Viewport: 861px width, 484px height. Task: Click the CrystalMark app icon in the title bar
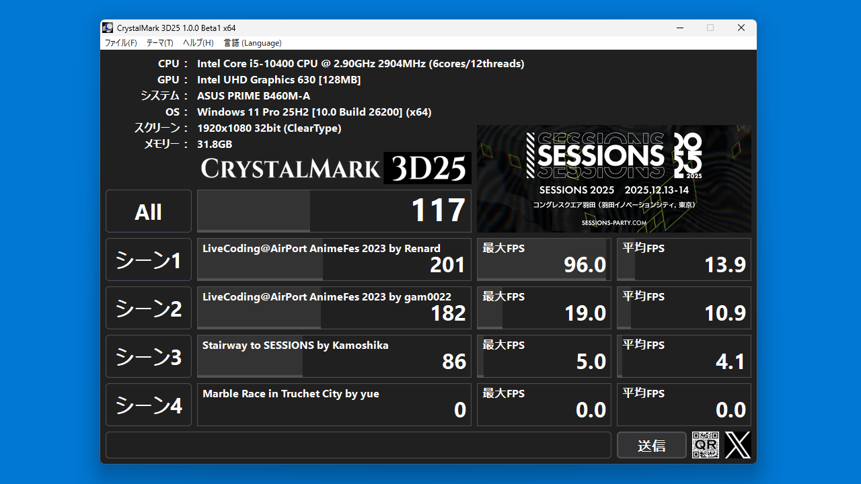click(107, 28)
